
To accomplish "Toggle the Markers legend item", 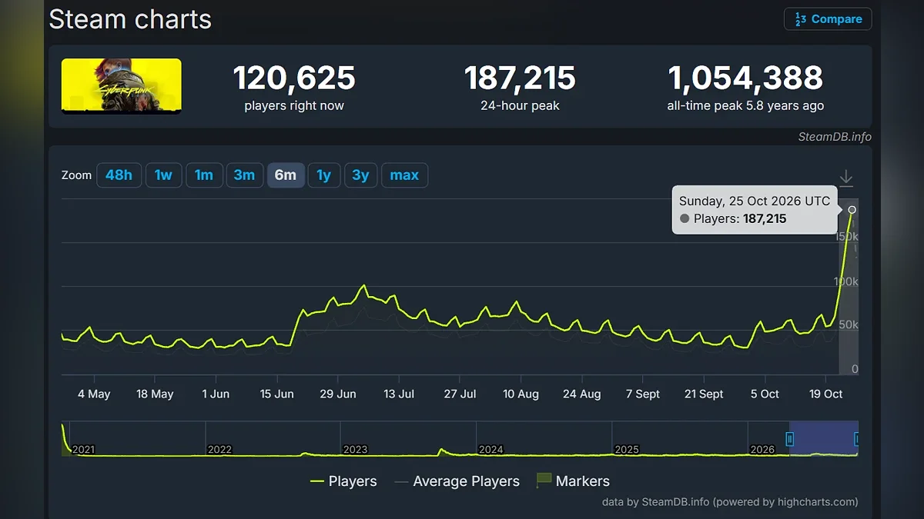I will 573,481.
